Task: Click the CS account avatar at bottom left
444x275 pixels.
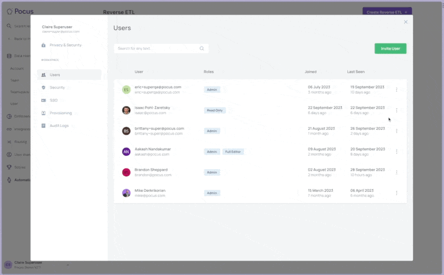Action: (8, 265)
